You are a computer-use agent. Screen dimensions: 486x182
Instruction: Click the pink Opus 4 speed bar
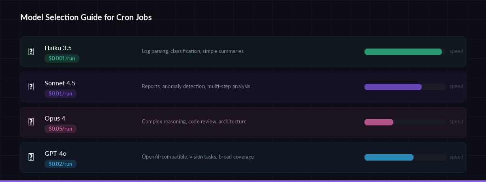(x=379, y=122)
